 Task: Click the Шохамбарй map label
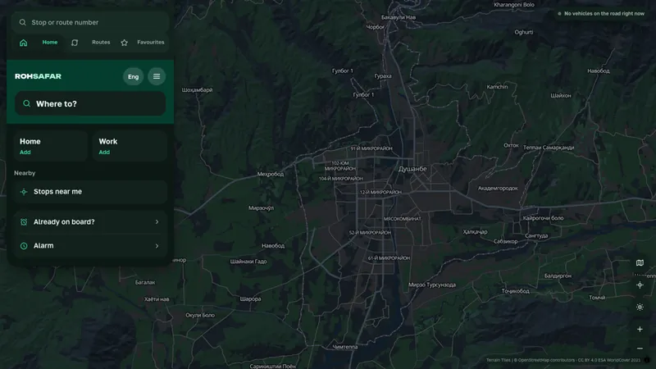pos(197,90)
